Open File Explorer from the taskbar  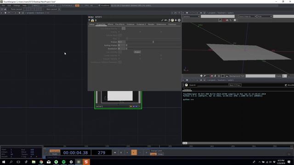click(x=34, y=162)
